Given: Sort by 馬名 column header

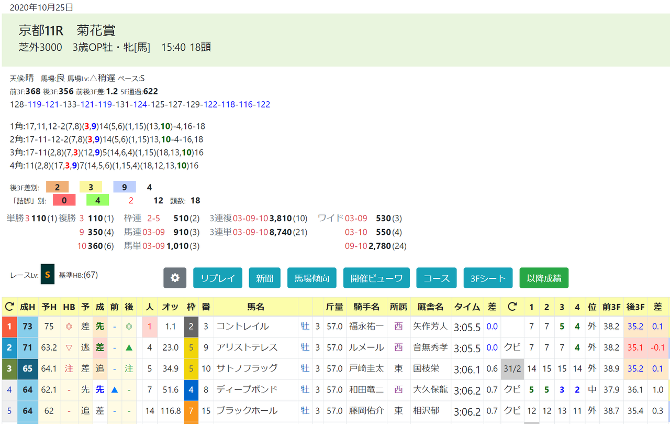Looking at the screenshot, I should click(256, 307).
